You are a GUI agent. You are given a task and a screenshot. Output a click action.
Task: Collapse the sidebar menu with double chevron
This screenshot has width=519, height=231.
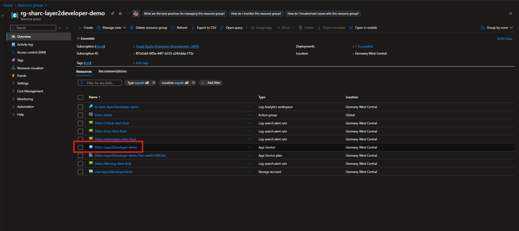pos(67,28)
